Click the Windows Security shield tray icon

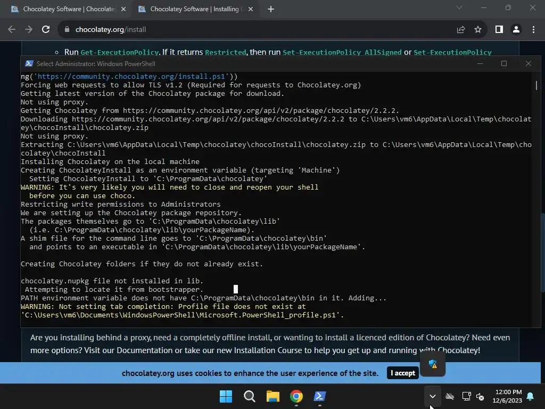433,364
